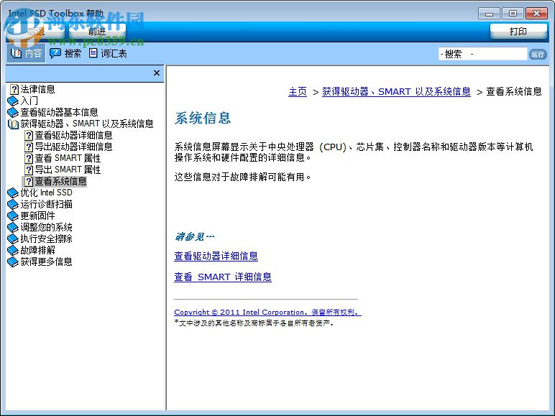The image size is (555, 416).
Task: Click the question-mark icon beside 法律信息
Action: click(x=14, y=89)
